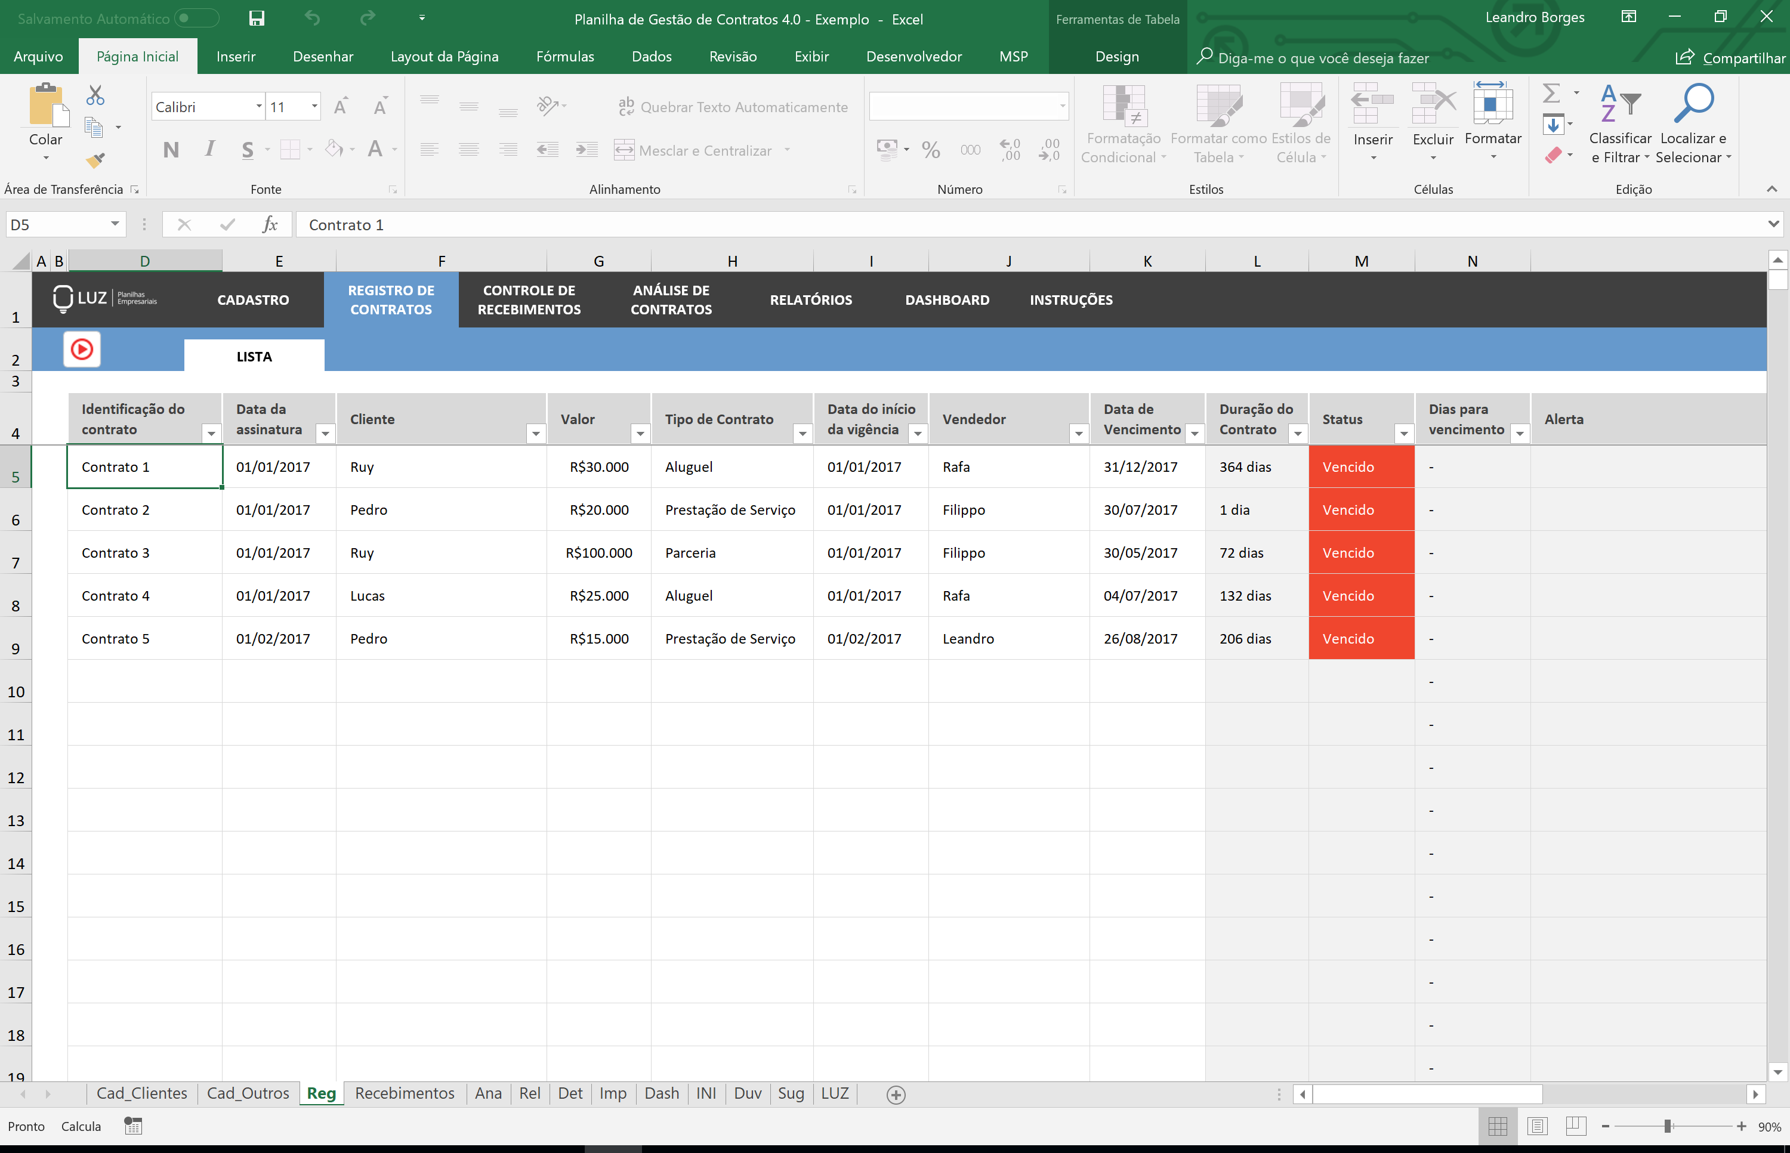This screenshot has width=1790, height=1153.
Task: Open the font name Calibri dropdown
Action: click(258, 106)
